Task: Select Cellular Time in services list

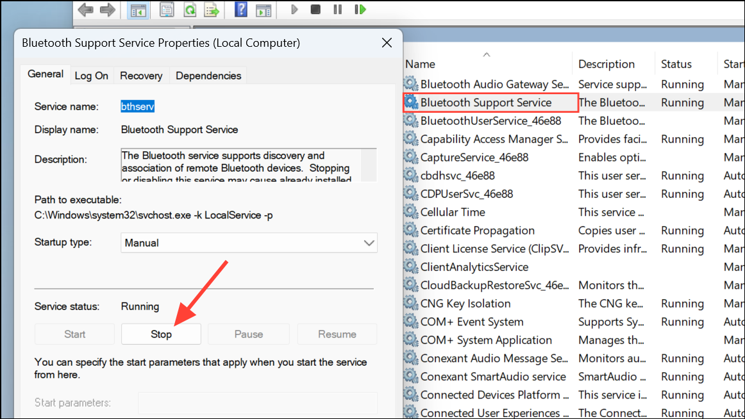Action: click(453, 212)
